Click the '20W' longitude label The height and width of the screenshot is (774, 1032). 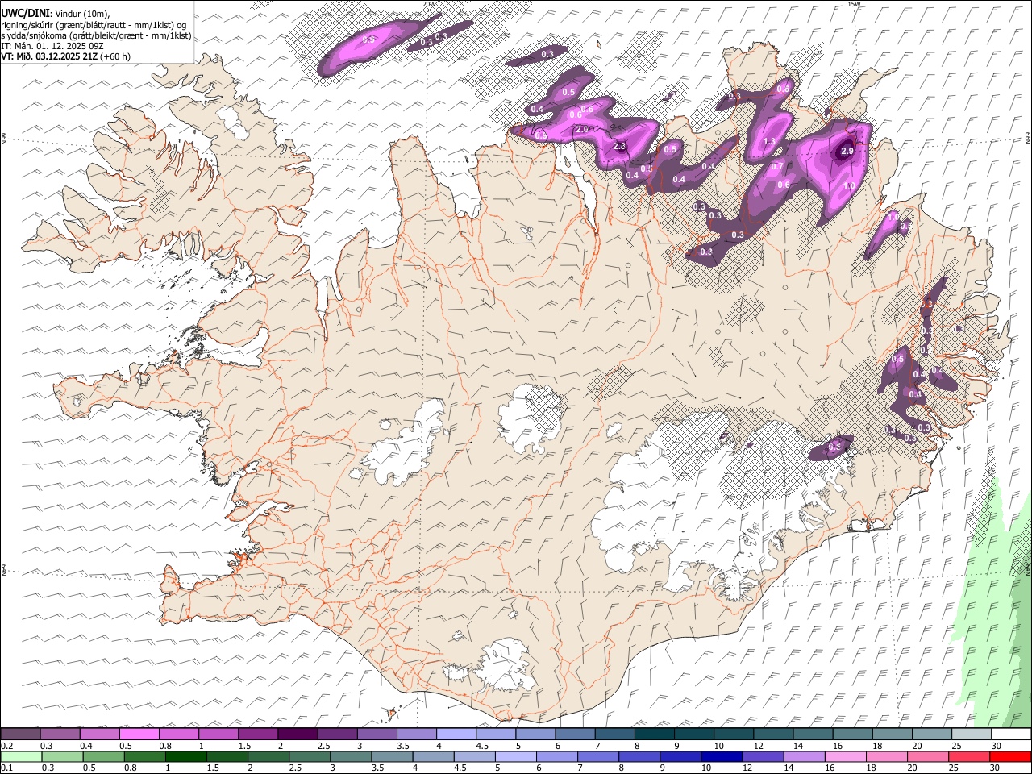[429, 4]
